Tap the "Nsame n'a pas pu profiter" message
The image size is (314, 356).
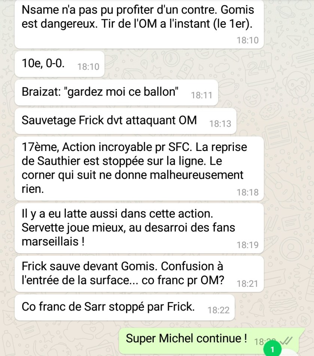[139, 24]
